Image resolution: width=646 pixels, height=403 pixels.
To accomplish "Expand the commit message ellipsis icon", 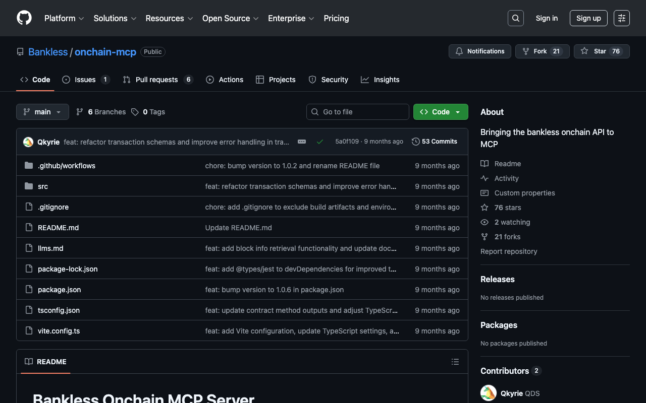I will (302, 142).
